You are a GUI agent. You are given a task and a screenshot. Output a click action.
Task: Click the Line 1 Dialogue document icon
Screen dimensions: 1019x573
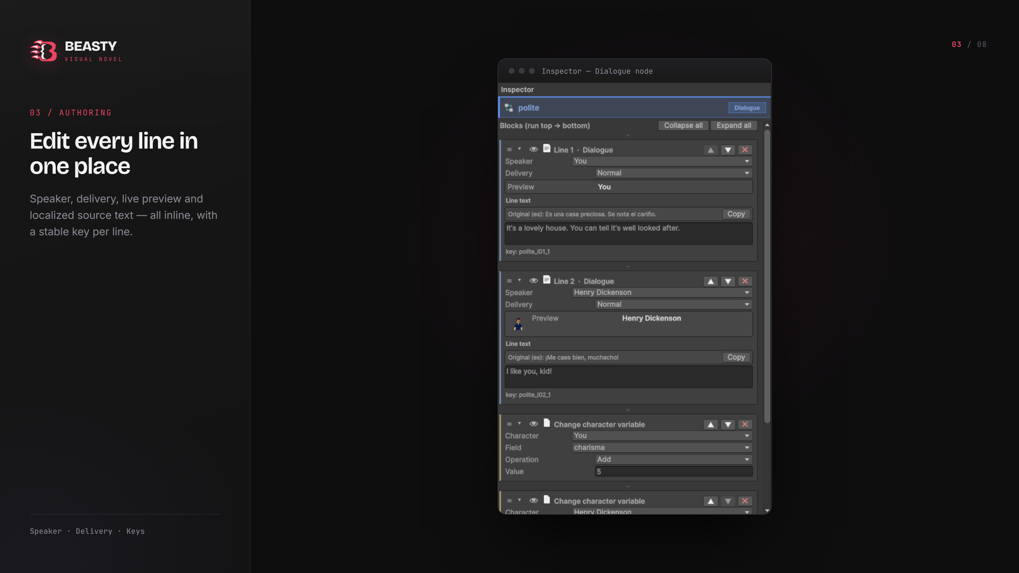tap(547, 149)
